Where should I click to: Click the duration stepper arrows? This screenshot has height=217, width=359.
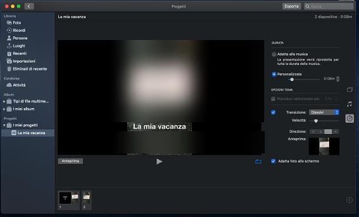pyautogui.click(x=338, y=79)
